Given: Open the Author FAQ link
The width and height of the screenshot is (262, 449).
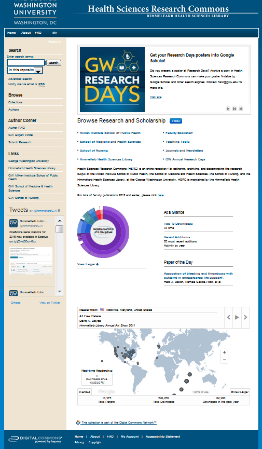Looking at the screenshot, I should pyautogui.click(x=17, y=128).
